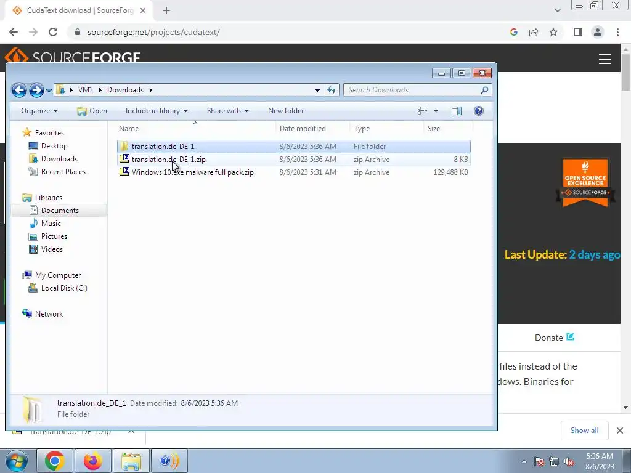Sort files by Date modified column
Image resolution: width=631 pixels, height=473 pixels.
pyautogui.click(x=313, y=129)
